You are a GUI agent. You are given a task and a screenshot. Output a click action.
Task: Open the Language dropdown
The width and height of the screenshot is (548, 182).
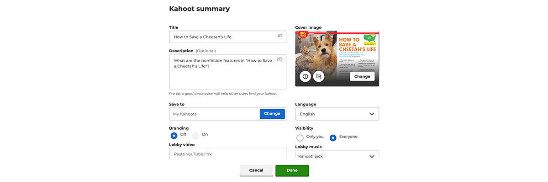click(337, 114)
